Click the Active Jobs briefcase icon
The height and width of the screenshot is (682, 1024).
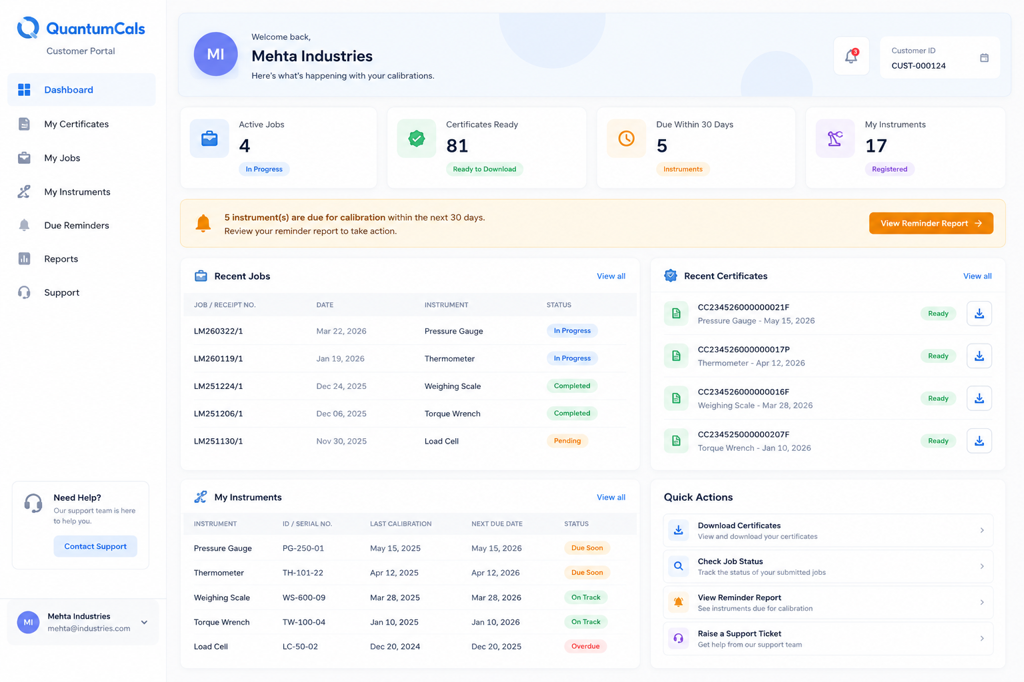pyautogui.click(x=209, y=139)
